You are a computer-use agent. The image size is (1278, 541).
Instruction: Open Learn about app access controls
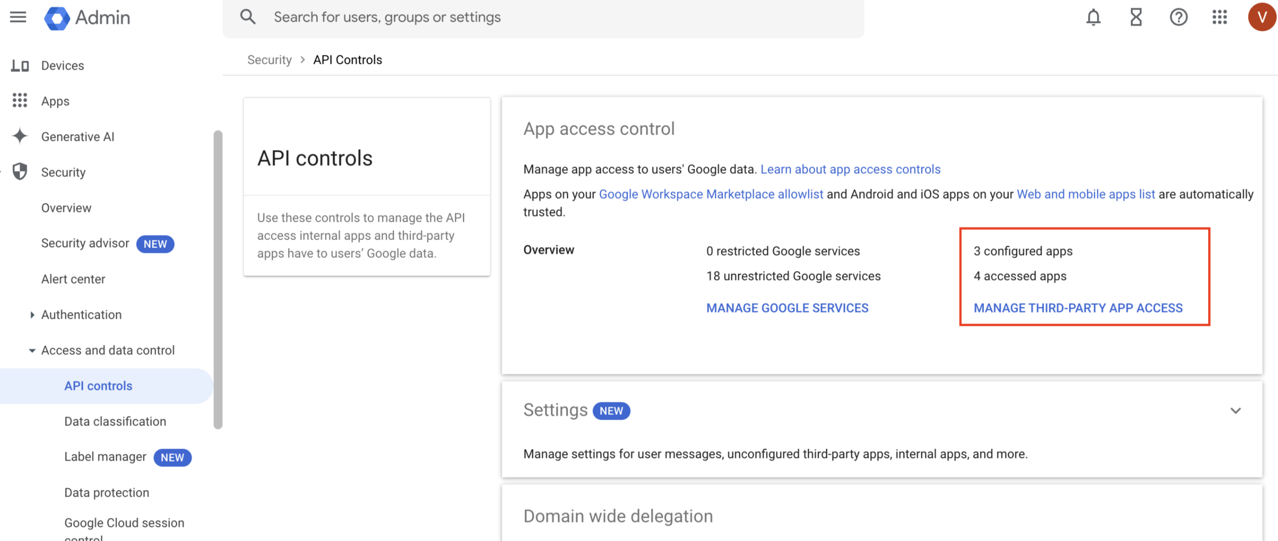850,169
